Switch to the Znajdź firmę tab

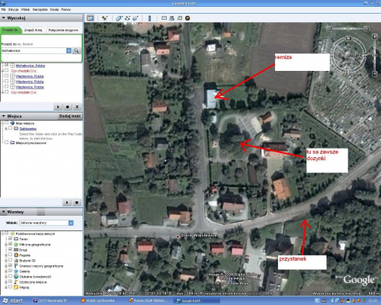tap(34, 30)
